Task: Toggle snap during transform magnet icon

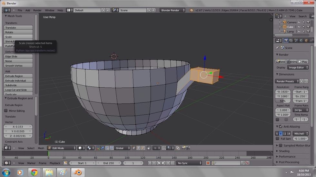Action: (x=164, y=148)
